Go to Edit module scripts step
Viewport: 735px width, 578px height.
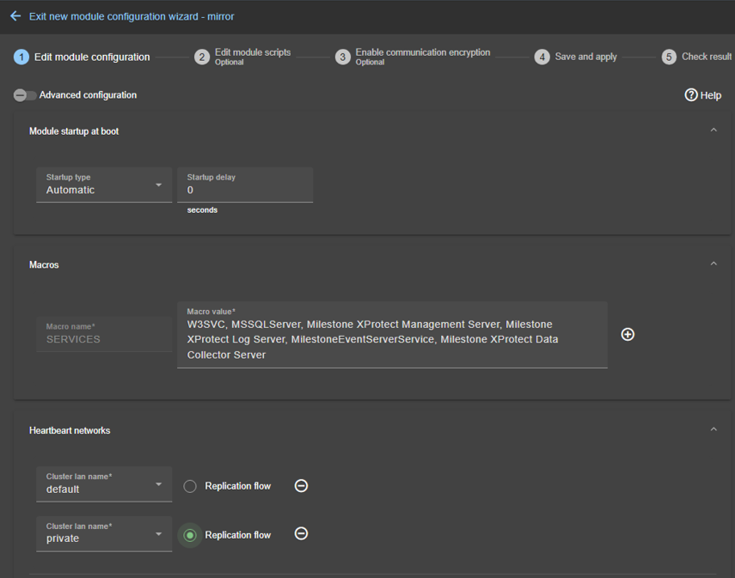pos(252,52)
